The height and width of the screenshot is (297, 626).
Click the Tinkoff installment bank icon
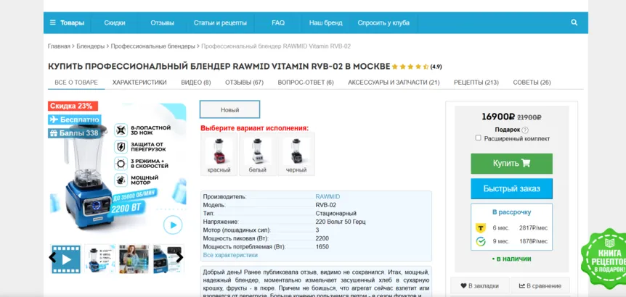(x=481, y=228)
